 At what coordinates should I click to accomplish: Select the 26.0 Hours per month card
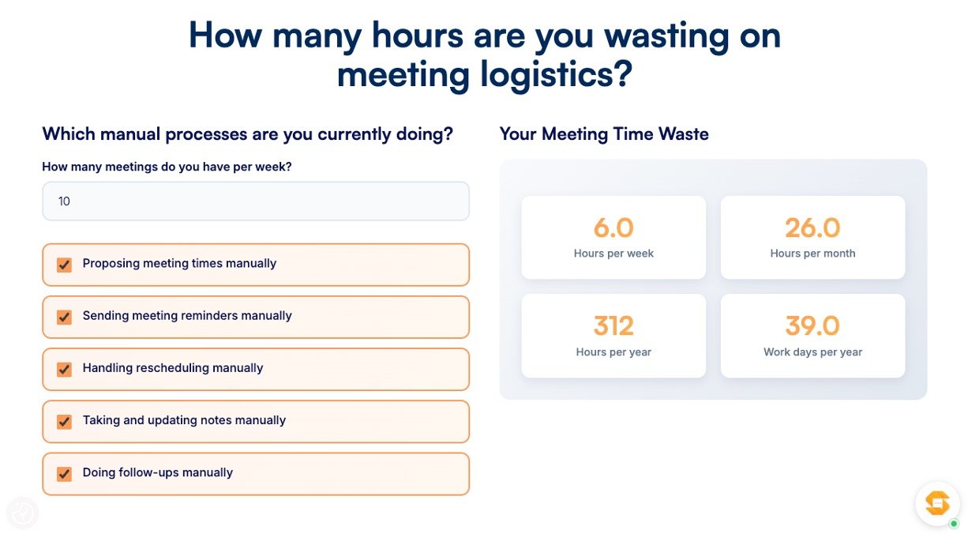[812, 237]
